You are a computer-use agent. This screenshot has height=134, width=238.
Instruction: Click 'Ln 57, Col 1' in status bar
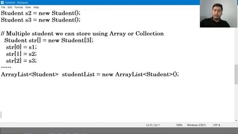pyautogui.click(x=153, y=125)
